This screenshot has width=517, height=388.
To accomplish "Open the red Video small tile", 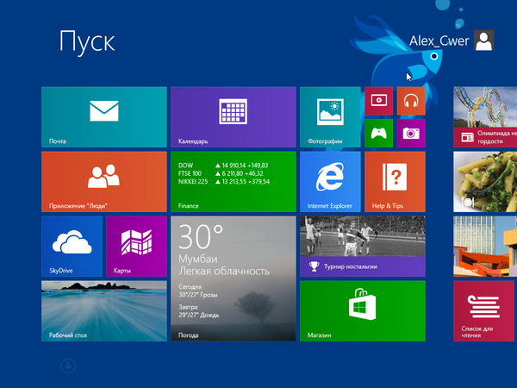I will pos(379,101).
